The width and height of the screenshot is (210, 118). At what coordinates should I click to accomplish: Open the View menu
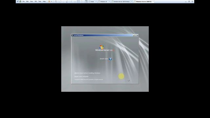(31, 1)
